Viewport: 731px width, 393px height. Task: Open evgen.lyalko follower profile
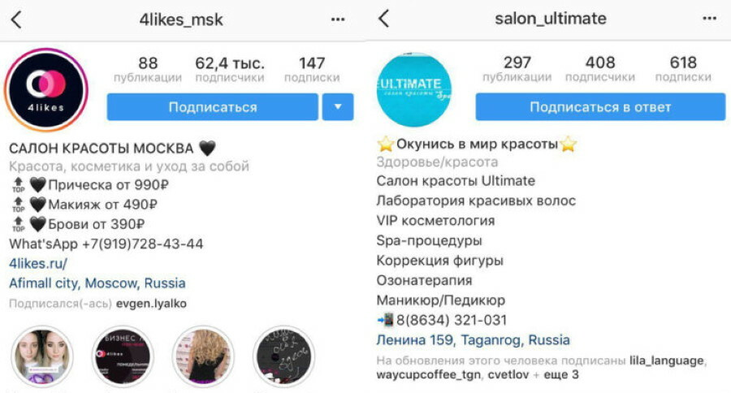(x=151, y=304)
